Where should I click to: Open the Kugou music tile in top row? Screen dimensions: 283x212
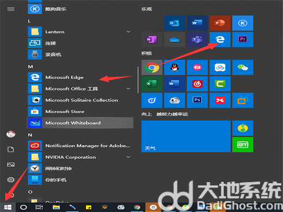pos(243,23)
